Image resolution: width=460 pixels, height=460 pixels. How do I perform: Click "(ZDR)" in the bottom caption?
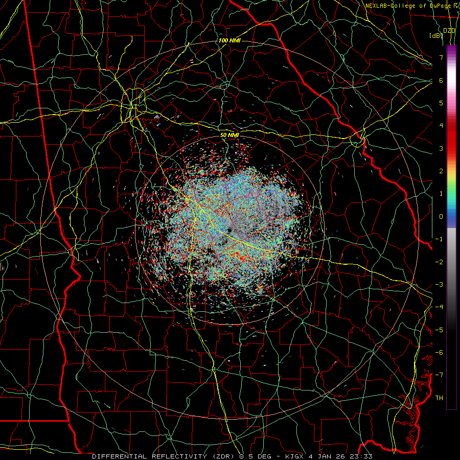(222, 456)
